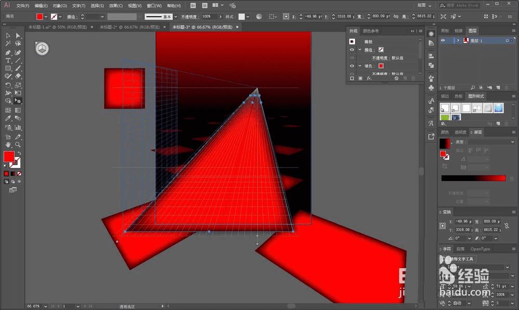Select the Paintbrush tool
The image size is (519, 310).
tap(18, 68)
